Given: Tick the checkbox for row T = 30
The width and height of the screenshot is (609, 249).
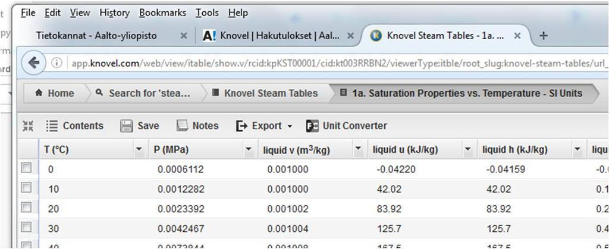Looking at the screenshot, I should click(26, 227).
